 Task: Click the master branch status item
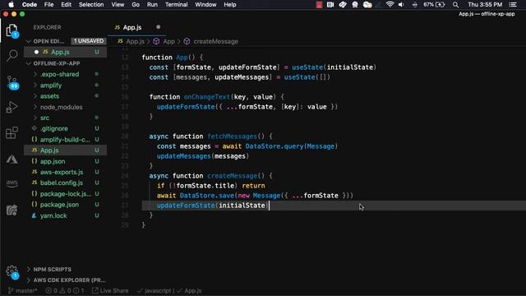22,290
